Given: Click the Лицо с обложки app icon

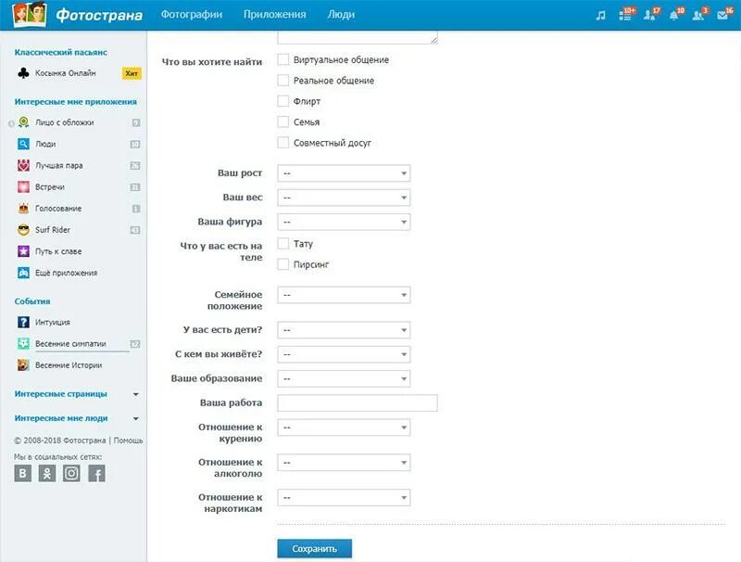Looking at the screenshot, I should tap(23, 122).
